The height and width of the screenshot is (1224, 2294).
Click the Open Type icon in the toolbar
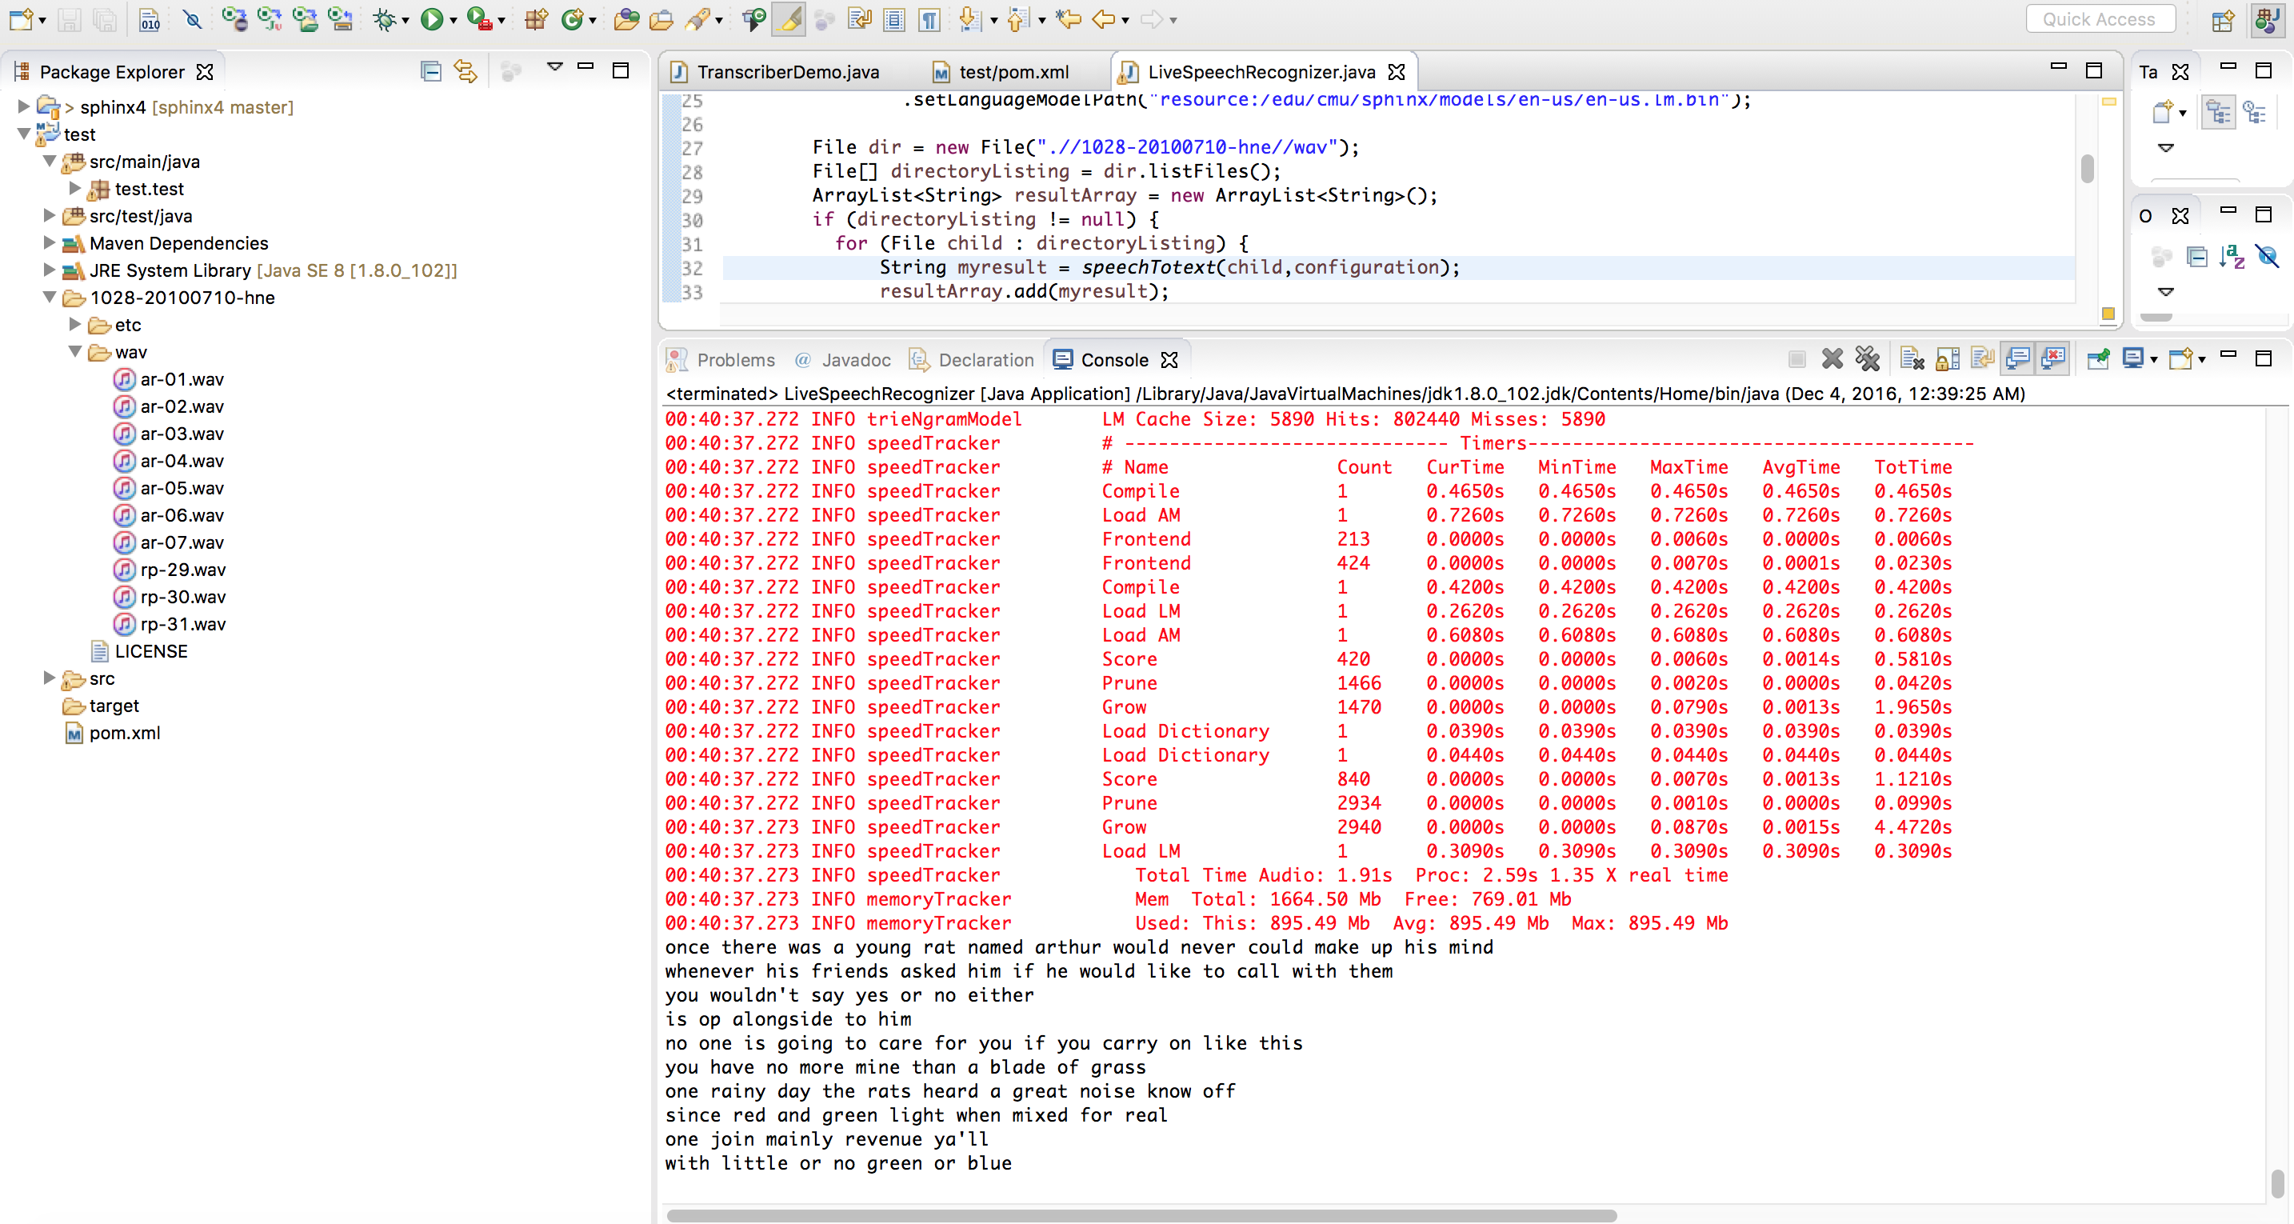pos(626,18)
